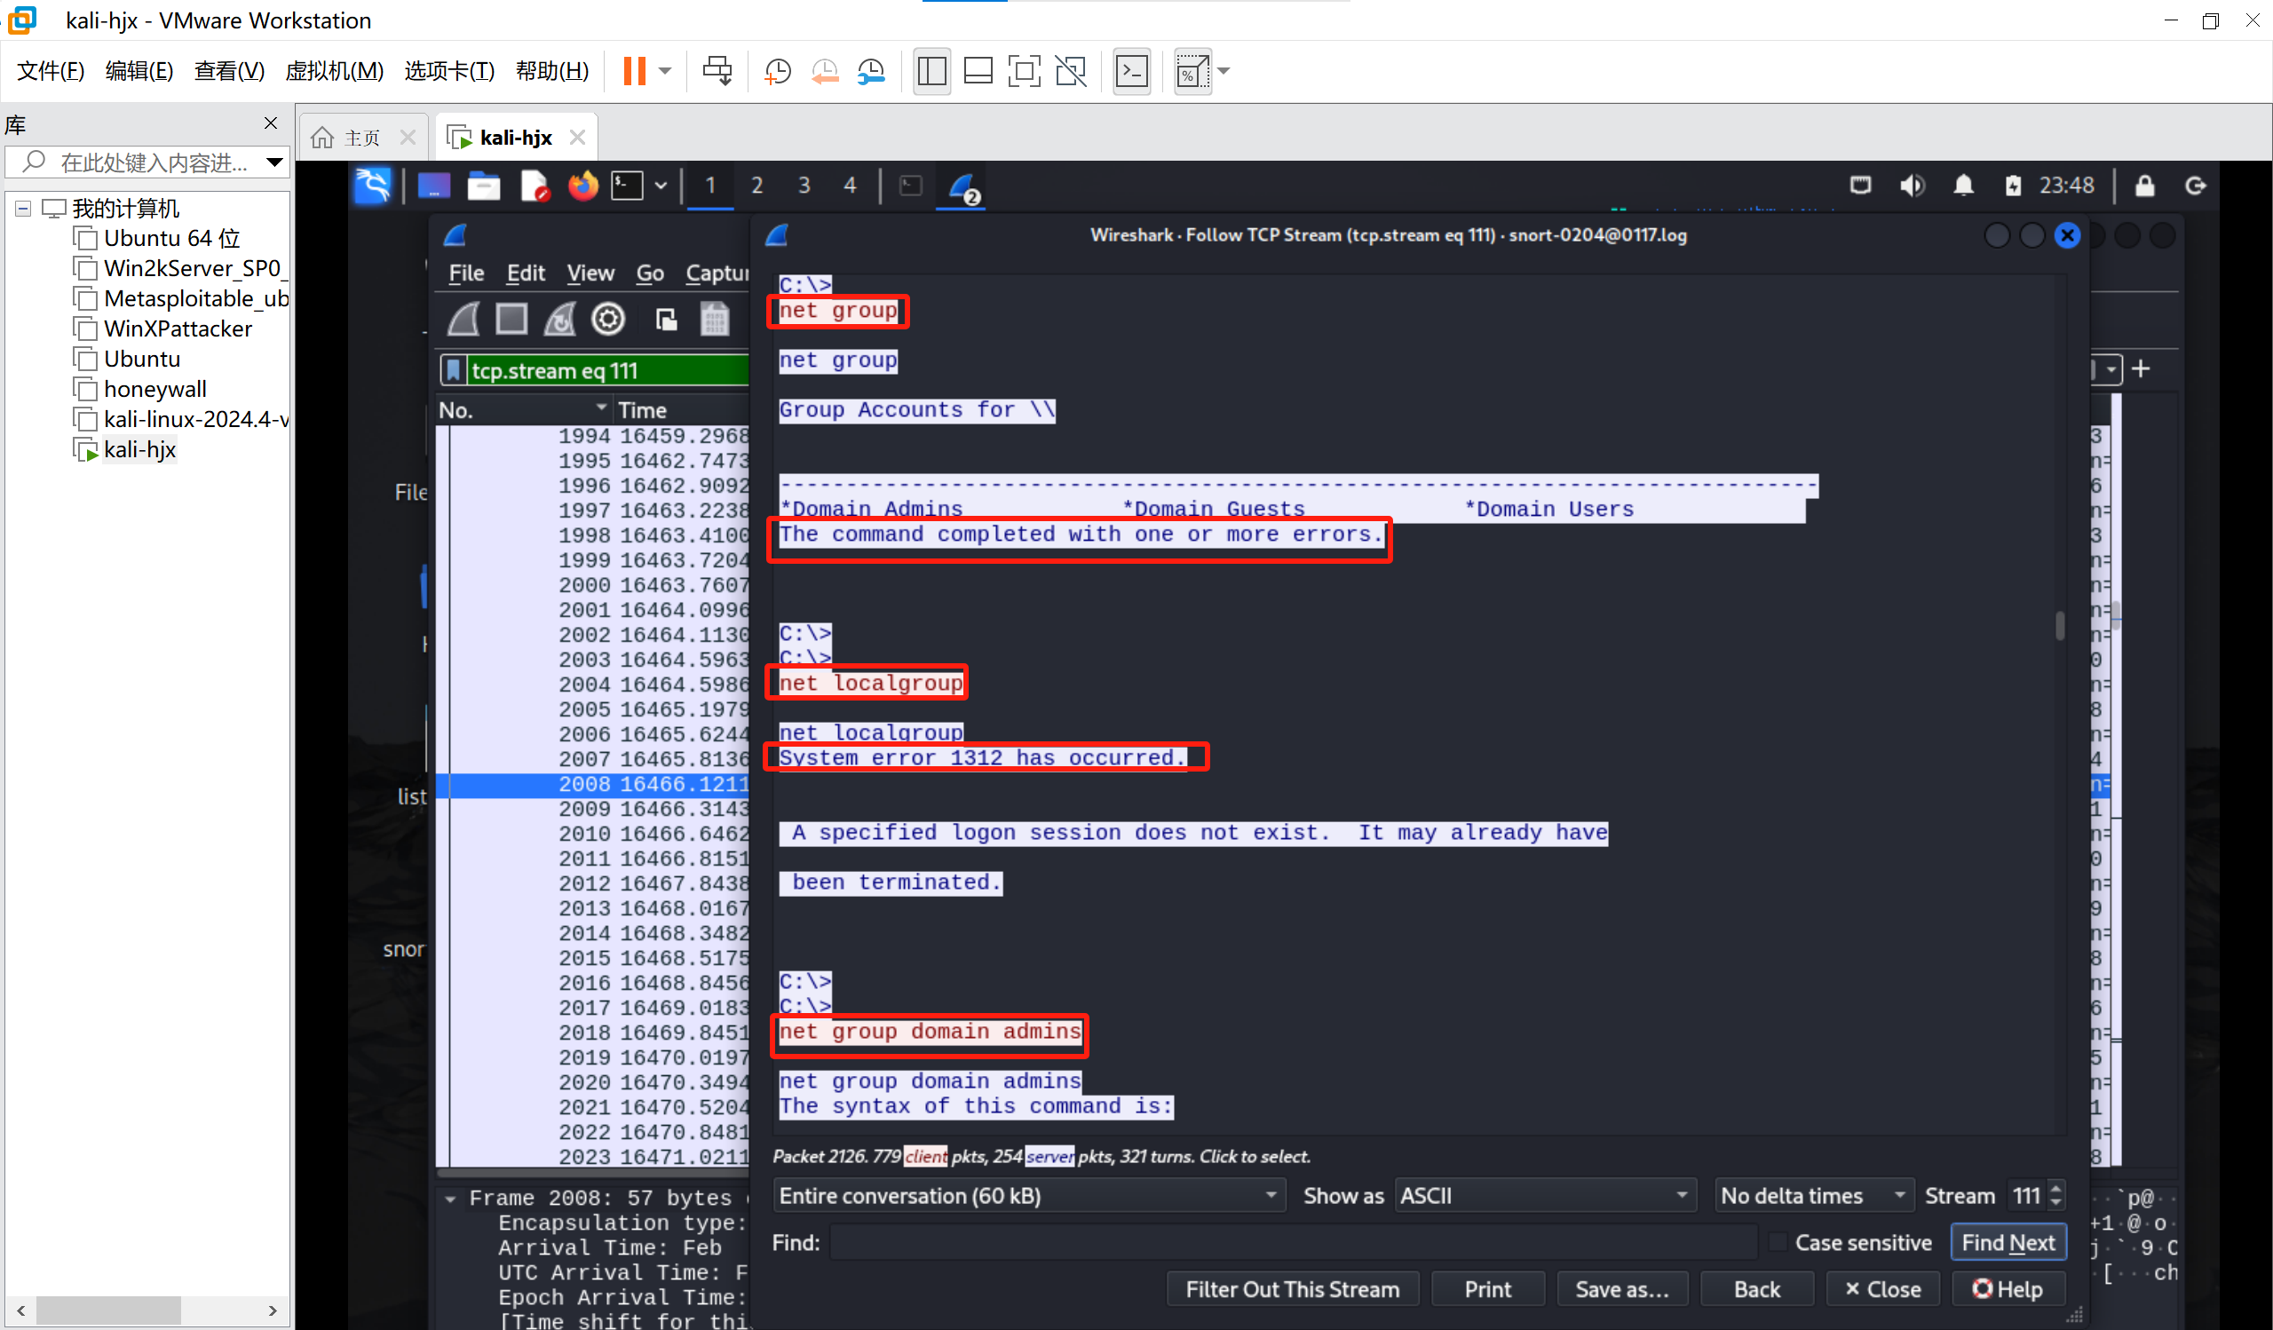The width and height of the screenshot is (2273, 1330).
Task: Open the Kali file manager icon
Action: (x=484, y=186)
